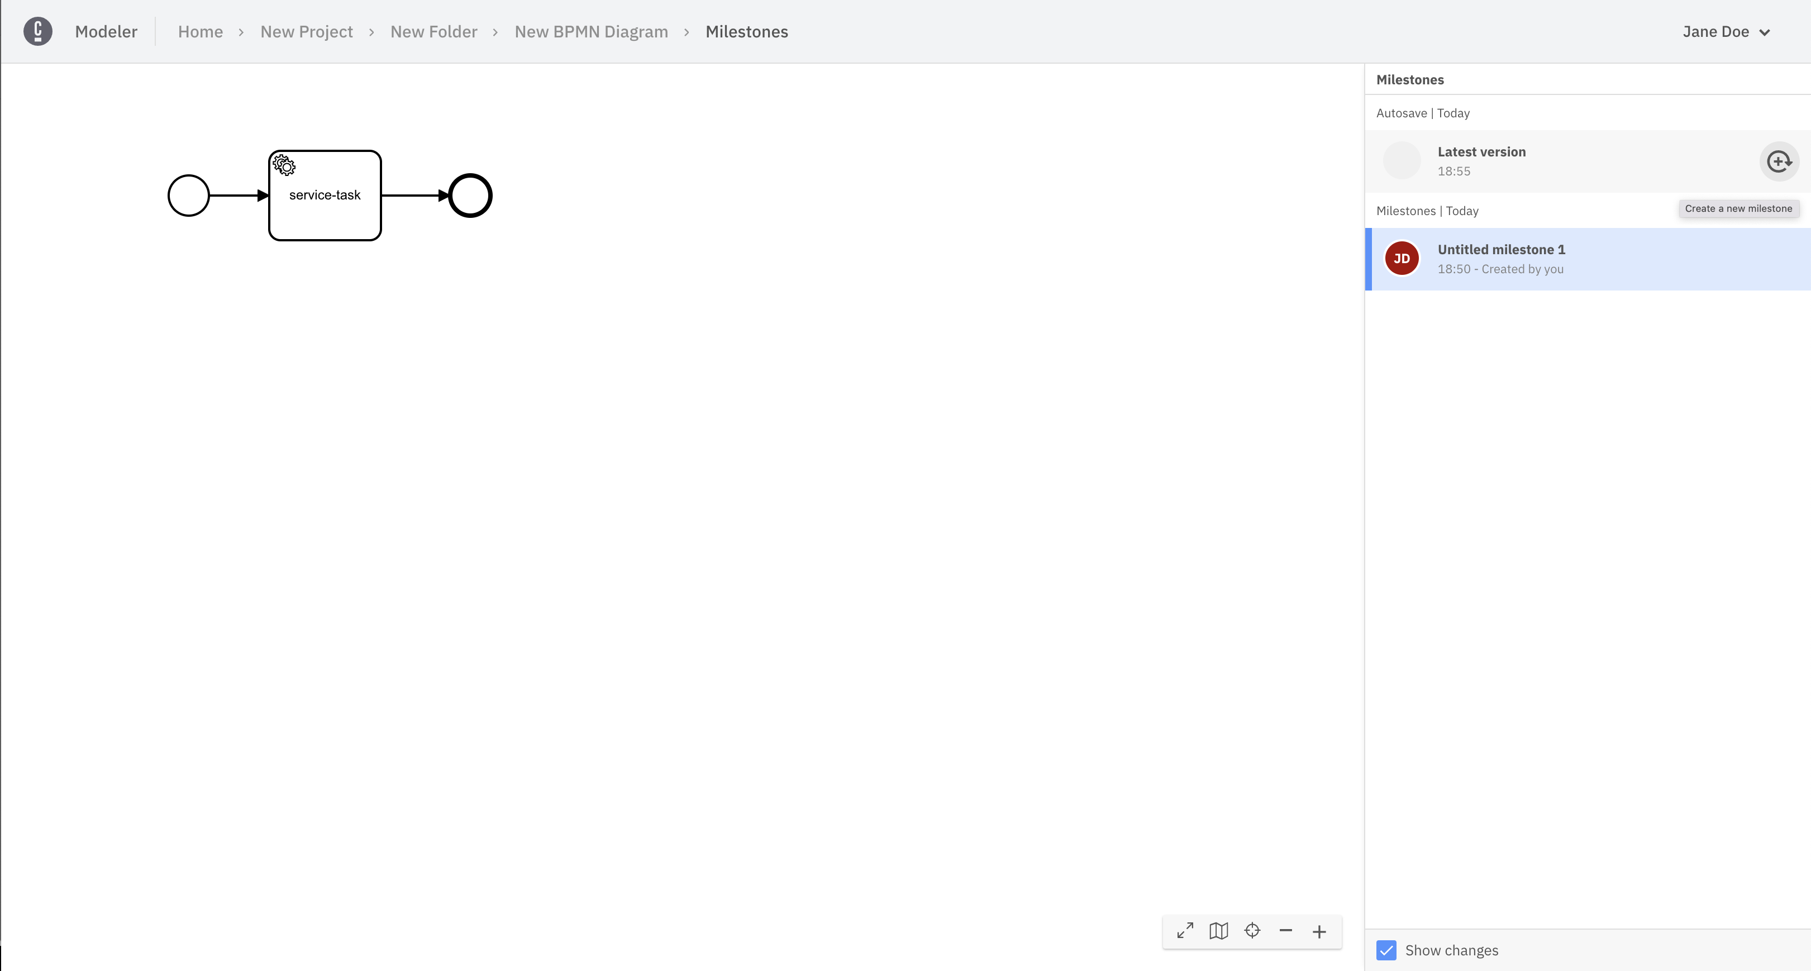Click the end event circle
This screenshot has width=1811, height=971.
point(470,196)
